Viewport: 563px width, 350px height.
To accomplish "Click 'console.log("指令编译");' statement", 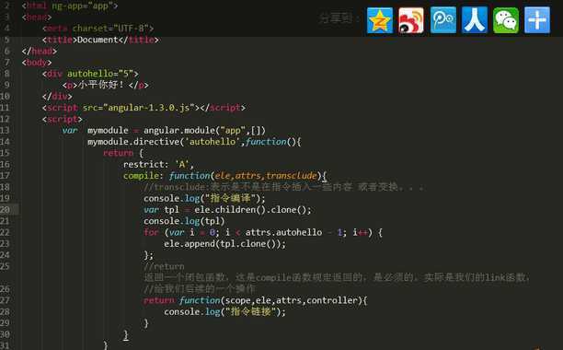I will point(204,198).
